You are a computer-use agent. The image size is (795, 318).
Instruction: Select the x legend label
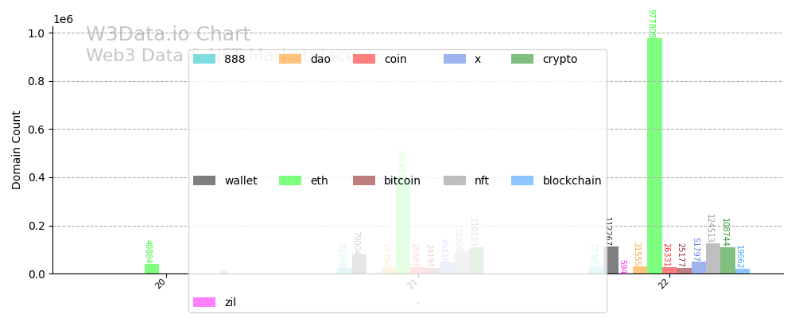coord(478,59)
